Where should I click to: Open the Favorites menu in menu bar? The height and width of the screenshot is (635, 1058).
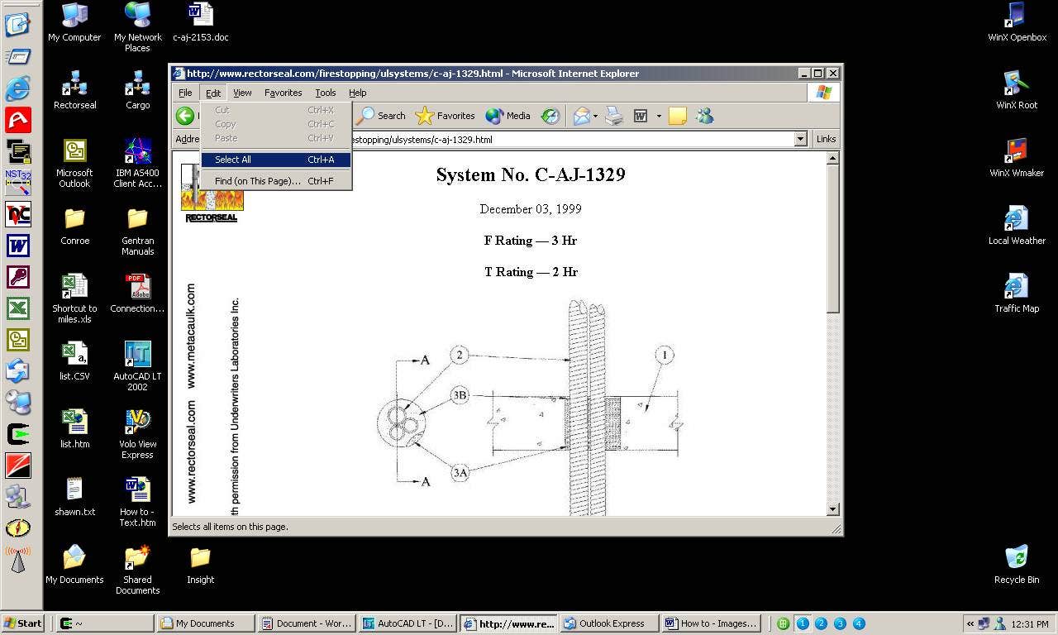tap(284, 93)
